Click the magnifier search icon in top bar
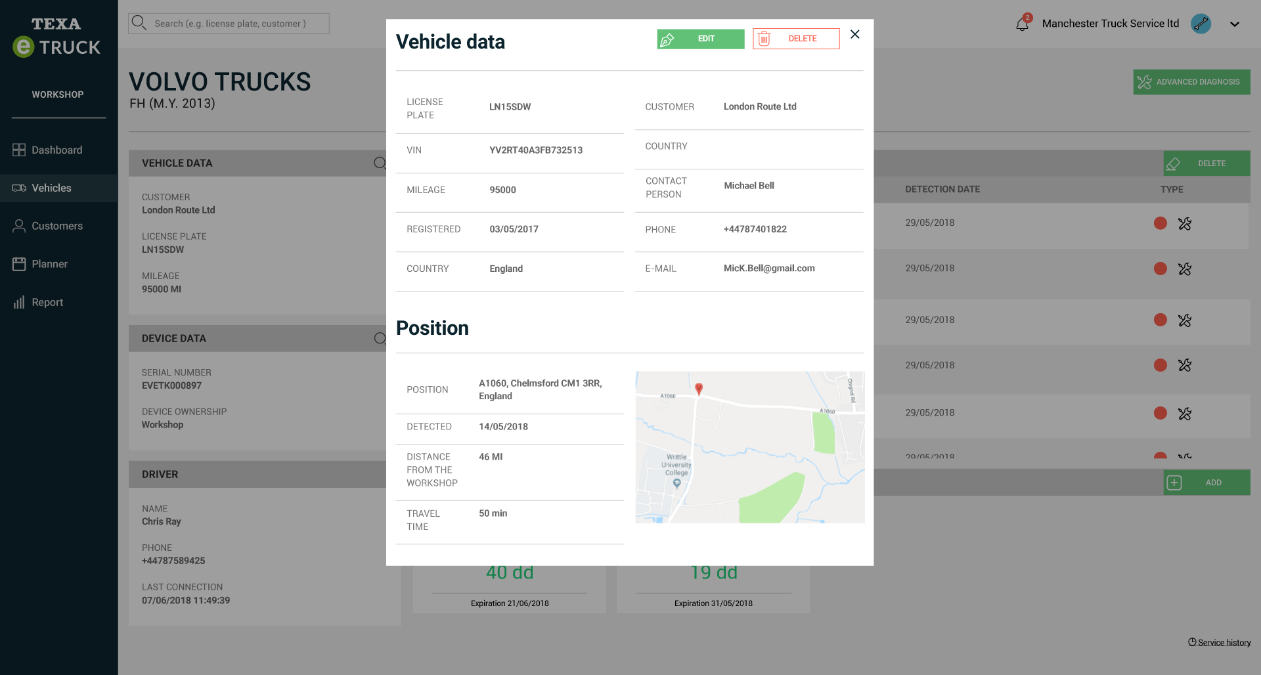The height and width of the screenshot is (675, 1261). coord(139,23)
